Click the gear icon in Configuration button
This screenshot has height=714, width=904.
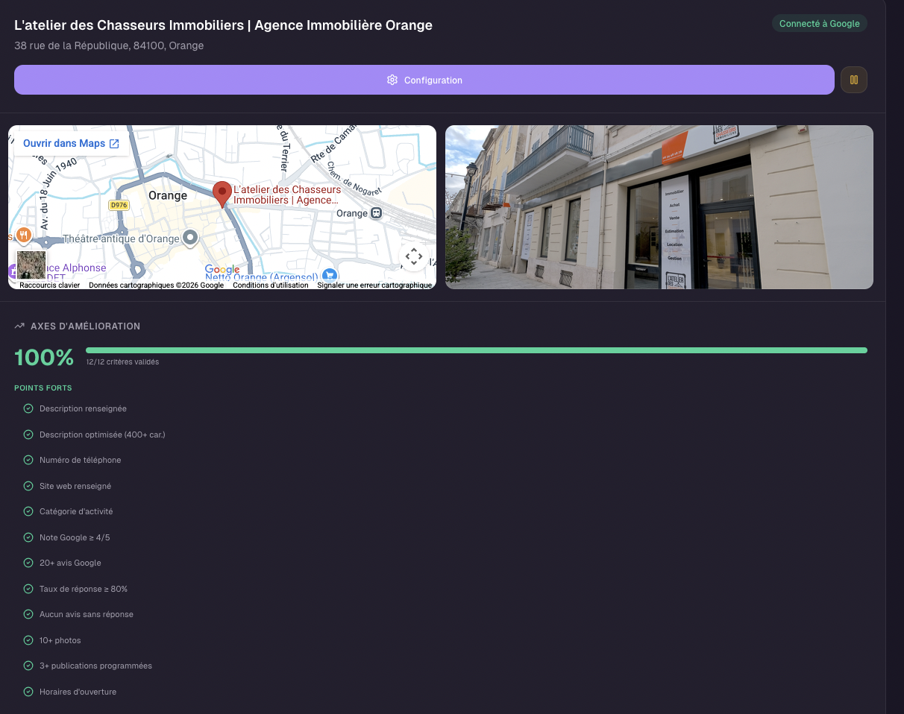392,80
